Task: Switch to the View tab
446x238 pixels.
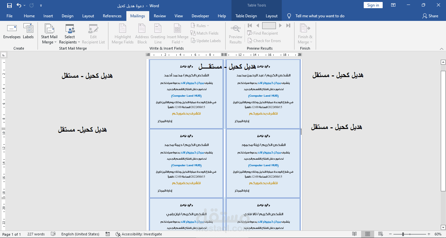Action: pos(179,16)
